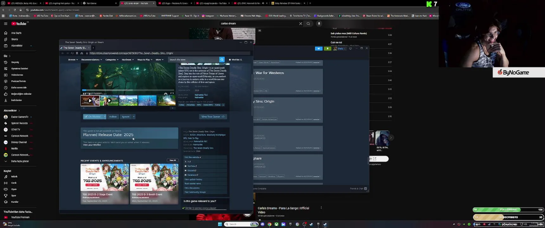Screen dimensions: 545x228
Task: Seek on Steam trailer progress bar
Action: point(128,90)
